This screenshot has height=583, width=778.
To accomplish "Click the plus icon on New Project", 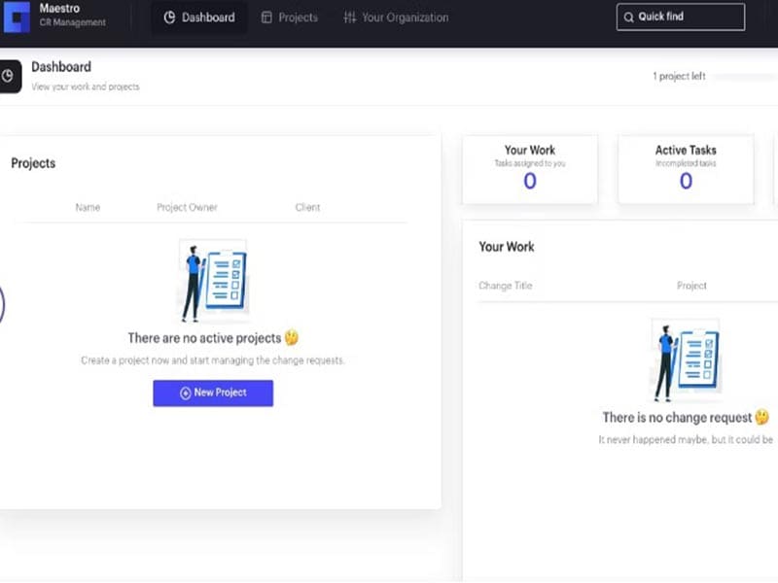I will point(186,393).
